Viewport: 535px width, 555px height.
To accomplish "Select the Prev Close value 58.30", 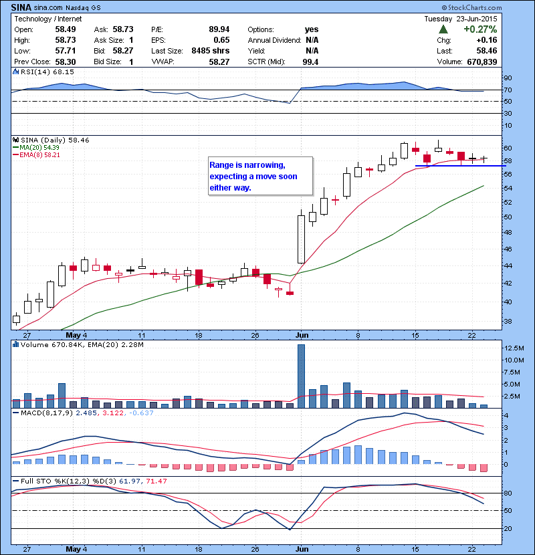I will point(66,62).
